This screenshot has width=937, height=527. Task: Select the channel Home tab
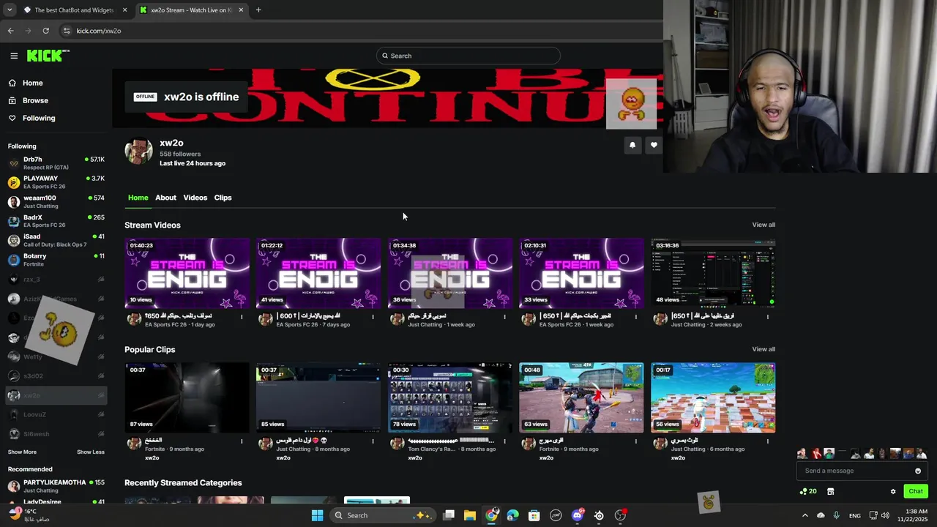click(138, 198)
